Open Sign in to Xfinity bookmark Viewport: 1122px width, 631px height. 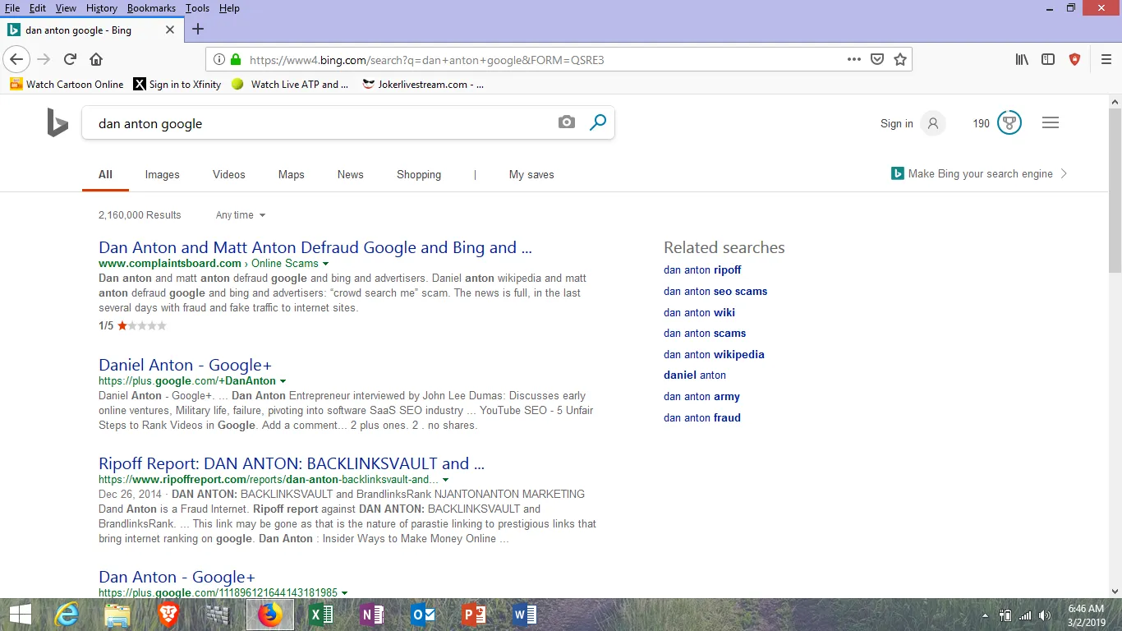(x=177, y=84)
